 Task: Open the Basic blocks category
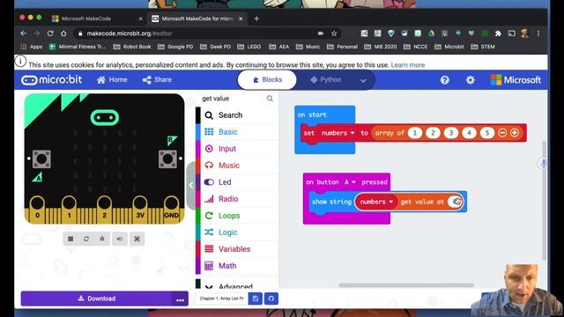tap(236, 132)
